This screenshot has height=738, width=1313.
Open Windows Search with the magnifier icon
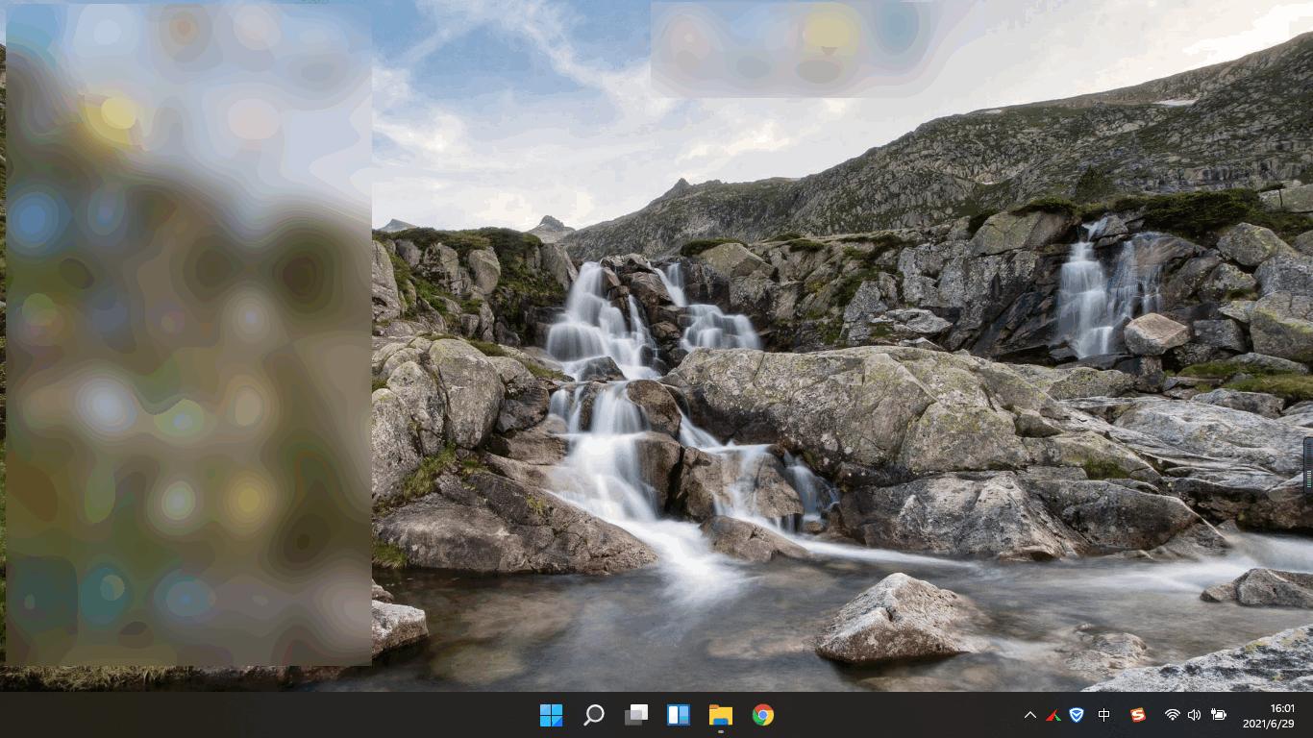pos(593,715)
